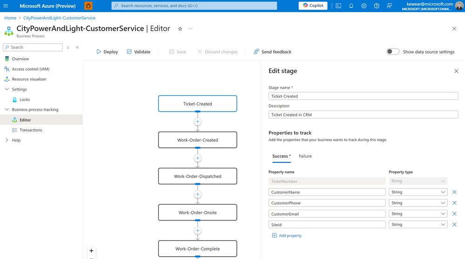This screenshot has height=259, width=465.
Task: Select the Ticket-Created stage node
Action: tap(197, 104)
